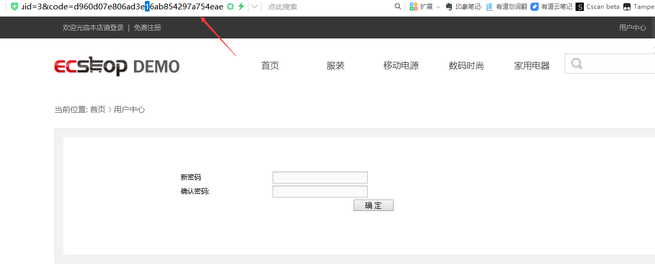
Task: Click the green refresh icon in address bar
Action: point(231,6)
